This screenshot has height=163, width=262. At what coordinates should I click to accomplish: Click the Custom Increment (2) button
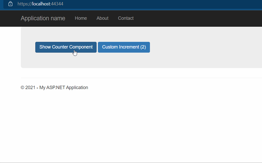(x=124, y=47)
